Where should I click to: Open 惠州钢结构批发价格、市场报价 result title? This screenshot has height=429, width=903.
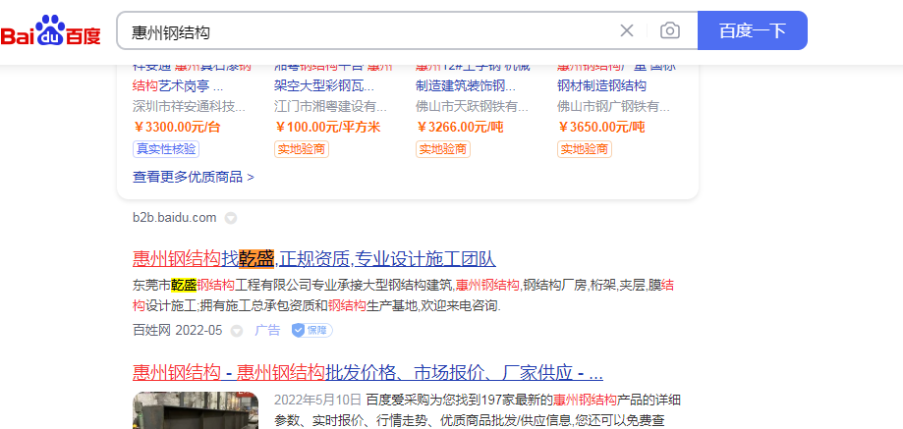point(367,373)
